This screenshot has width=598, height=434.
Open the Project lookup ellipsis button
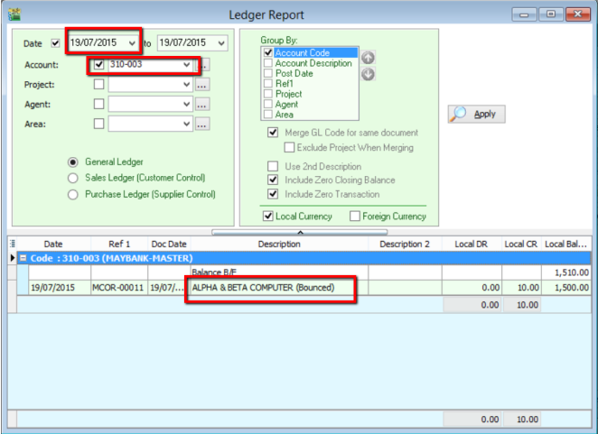(x=203, y=85)
